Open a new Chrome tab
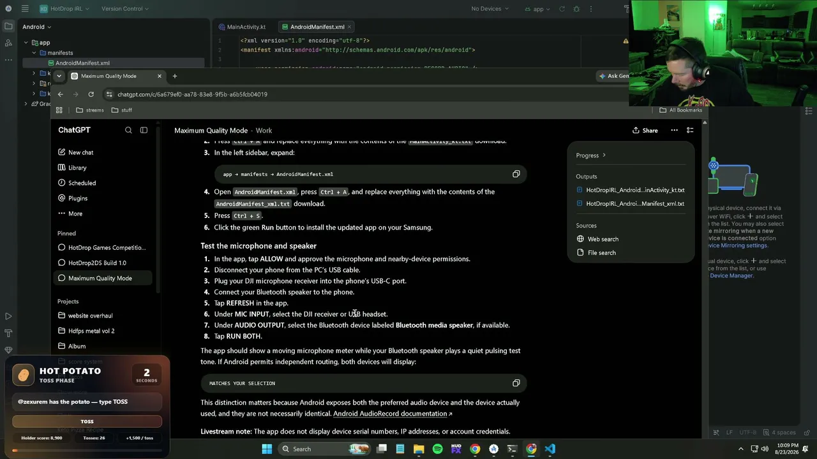Screen dimensions: 817x459 pos(174,76)
